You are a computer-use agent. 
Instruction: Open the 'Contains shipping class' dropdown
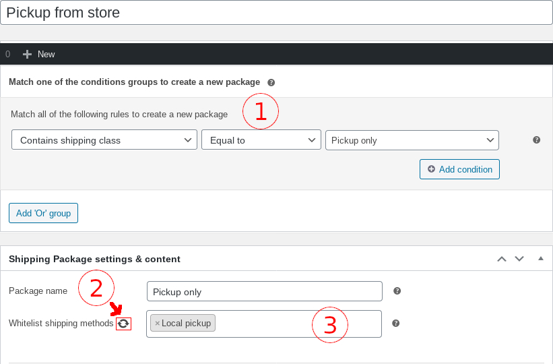(104, 140)
